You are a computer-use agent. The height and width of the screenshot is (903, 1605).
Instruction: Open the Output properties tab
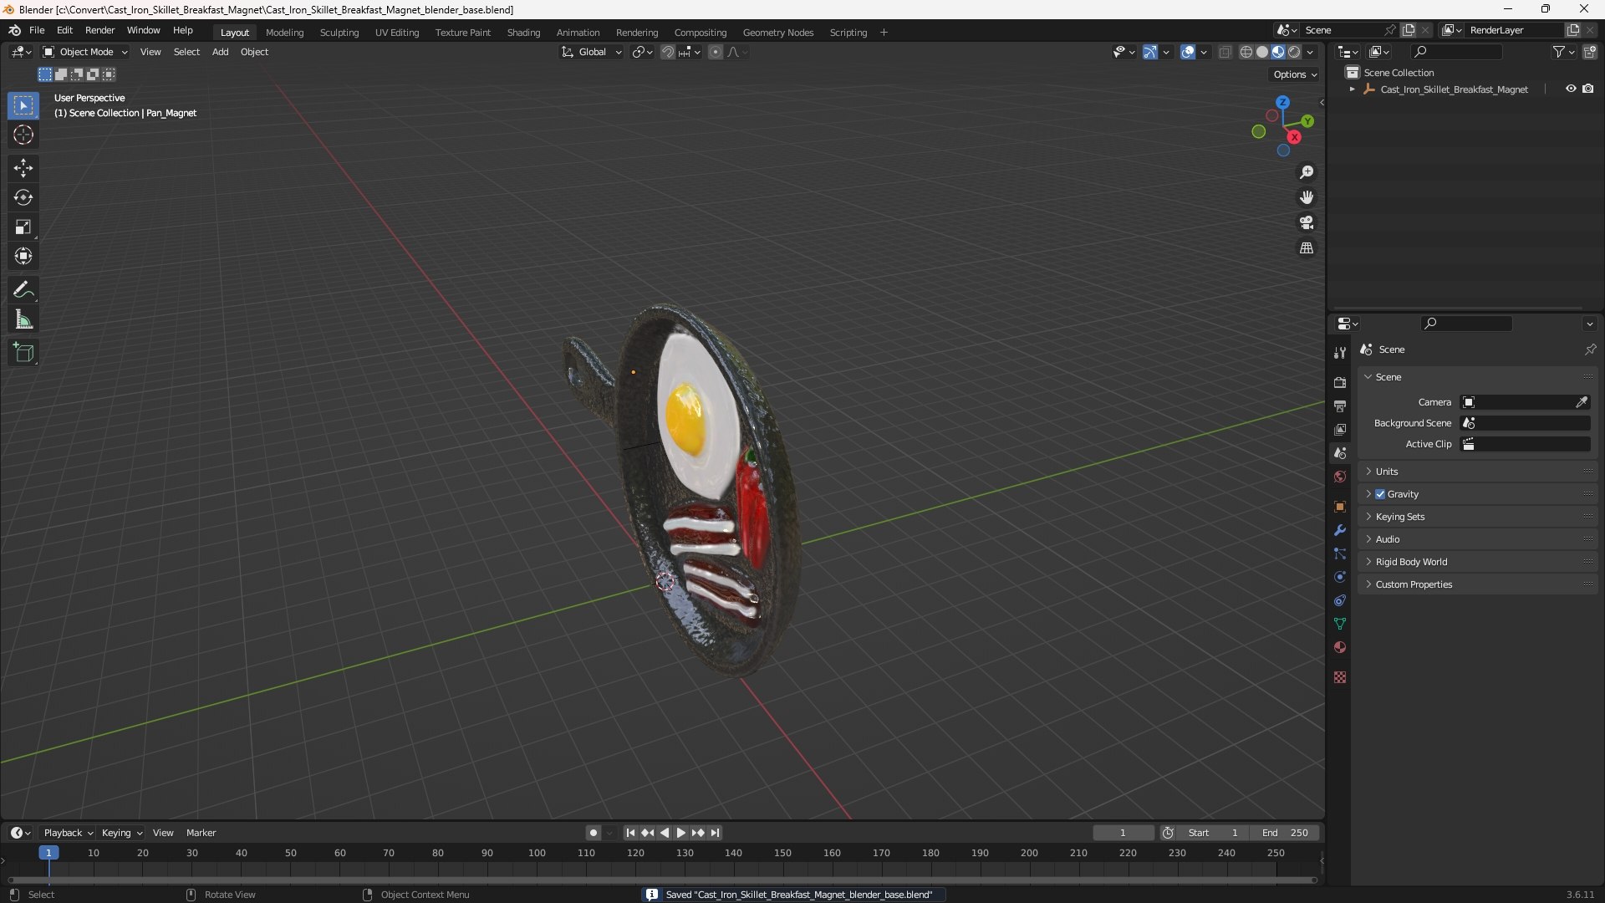tap(1340, 406)
